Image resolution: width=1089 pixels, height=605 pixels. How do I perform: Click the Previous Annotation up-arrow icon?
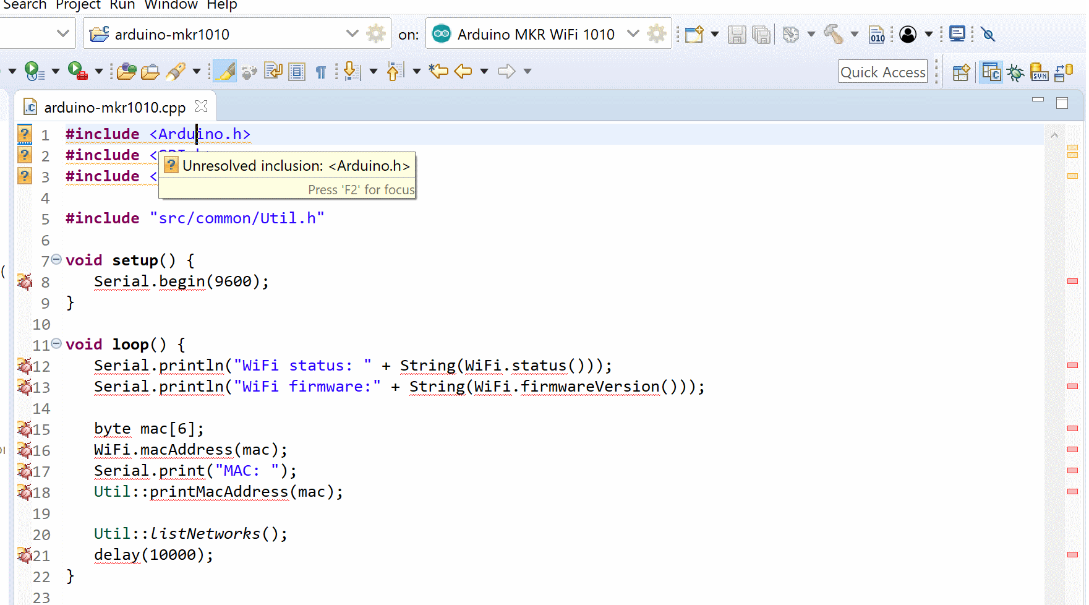[395, 71]
